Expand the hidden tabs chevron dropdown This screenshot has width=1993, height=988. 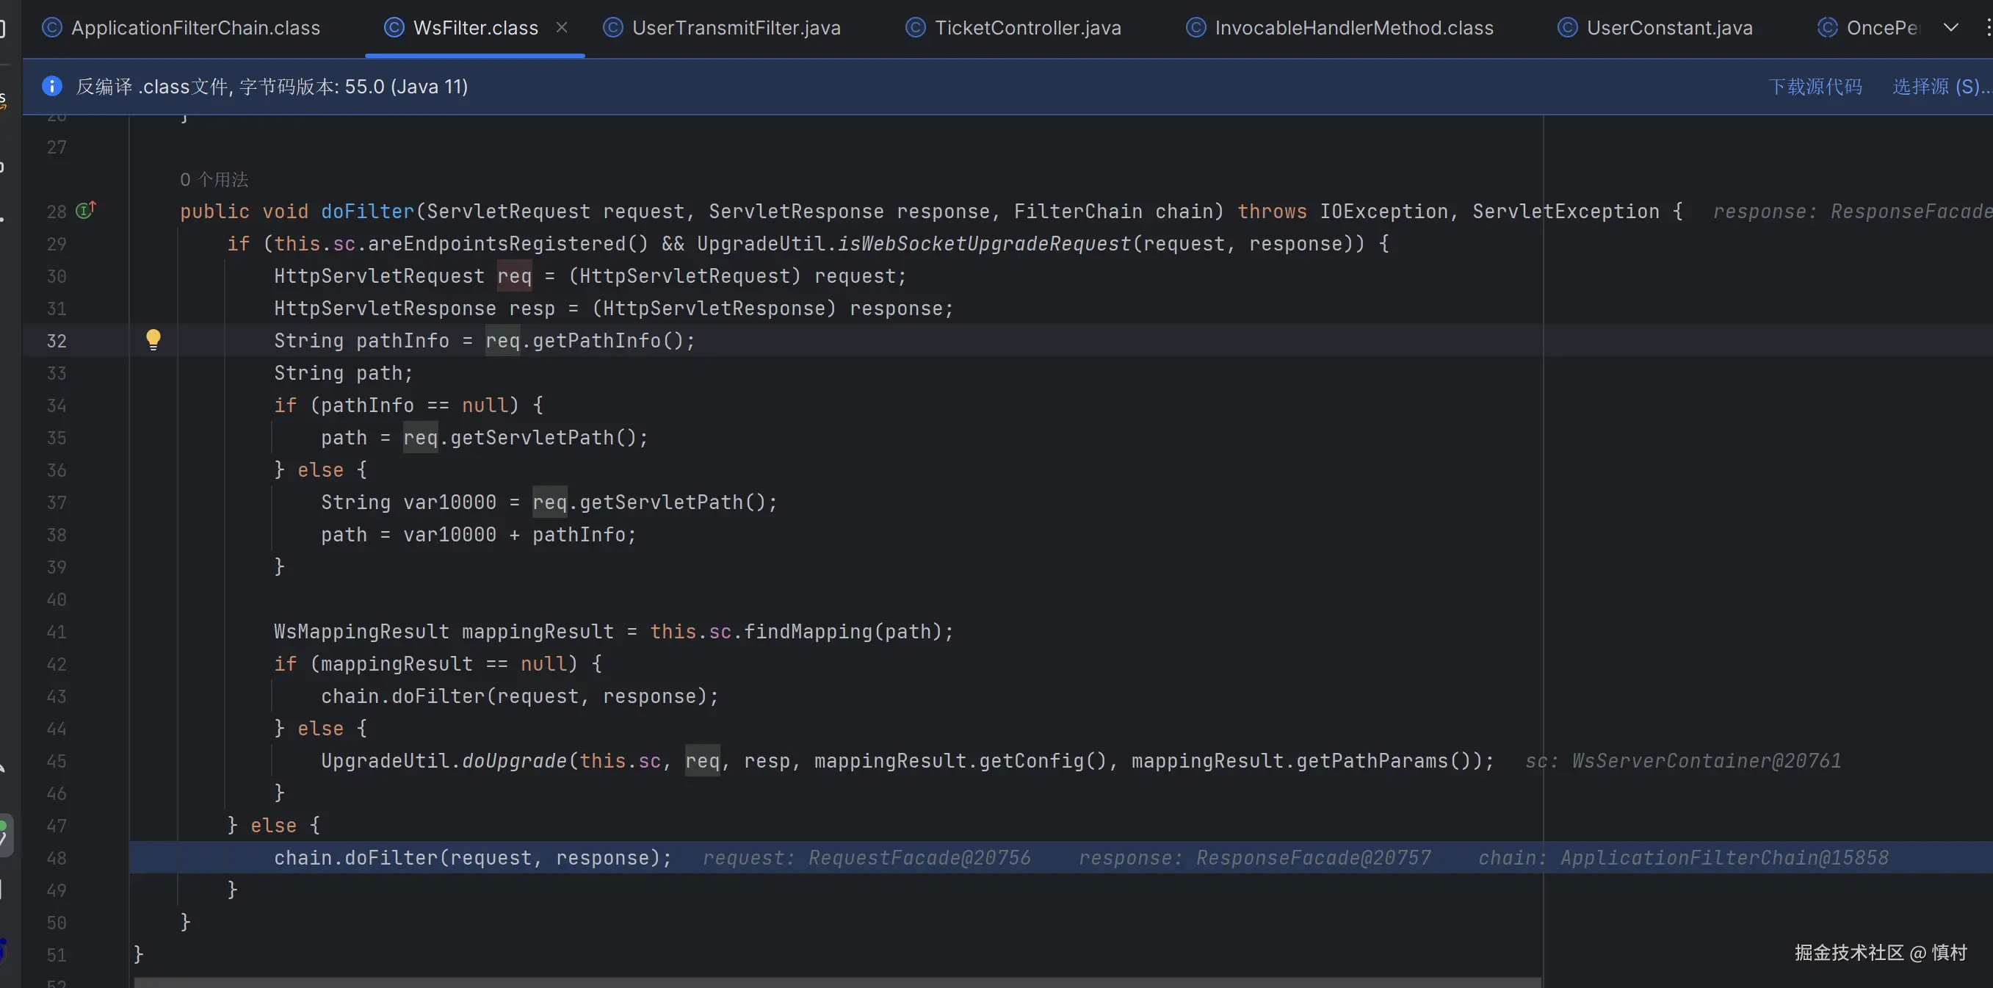tap(1950, 28)
